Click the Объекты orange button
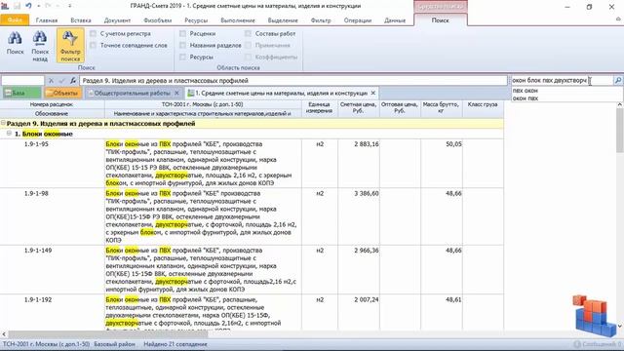Image resolution: width=624 pixels, height=351 pixels. tap(63, 94)
